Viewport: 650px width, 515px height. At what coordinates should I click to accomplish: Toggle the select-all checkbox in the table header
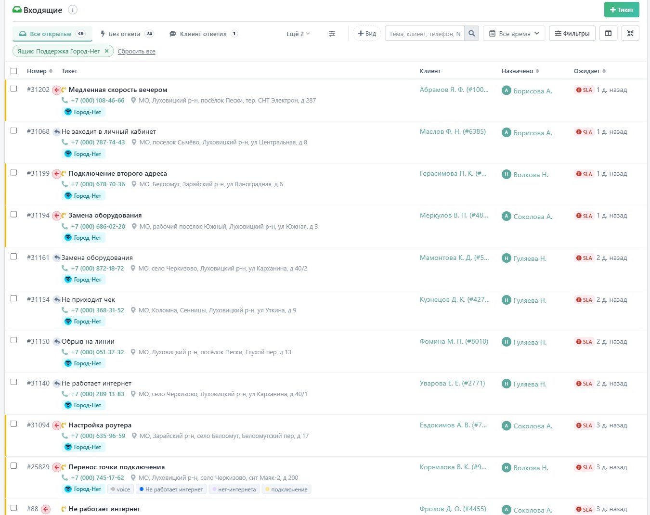14,71
